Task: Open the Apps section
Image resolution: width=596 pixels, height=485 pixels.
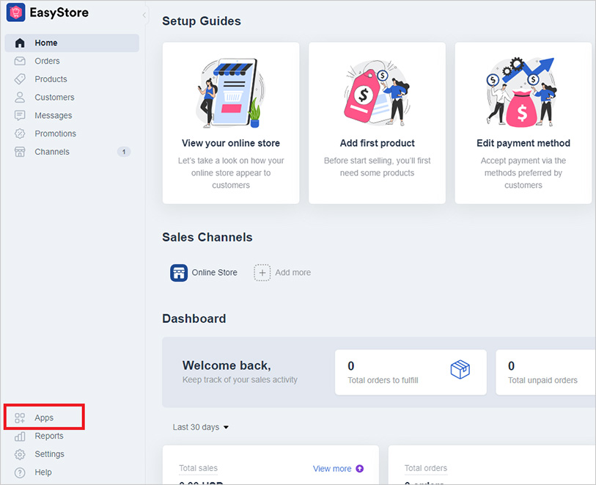Action: point(45,417)
